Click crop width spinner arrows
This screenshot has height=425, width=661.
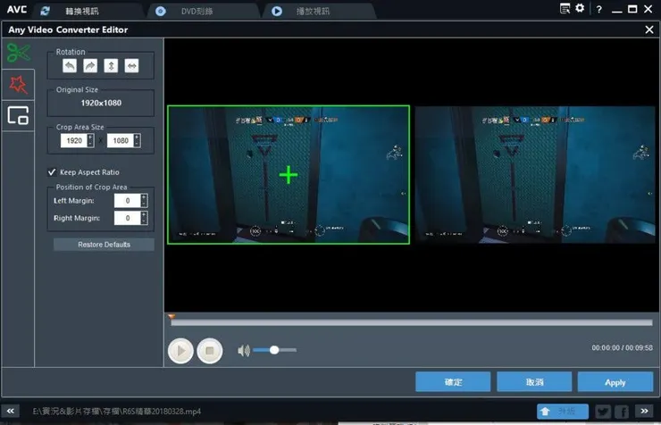click(90, 140)
